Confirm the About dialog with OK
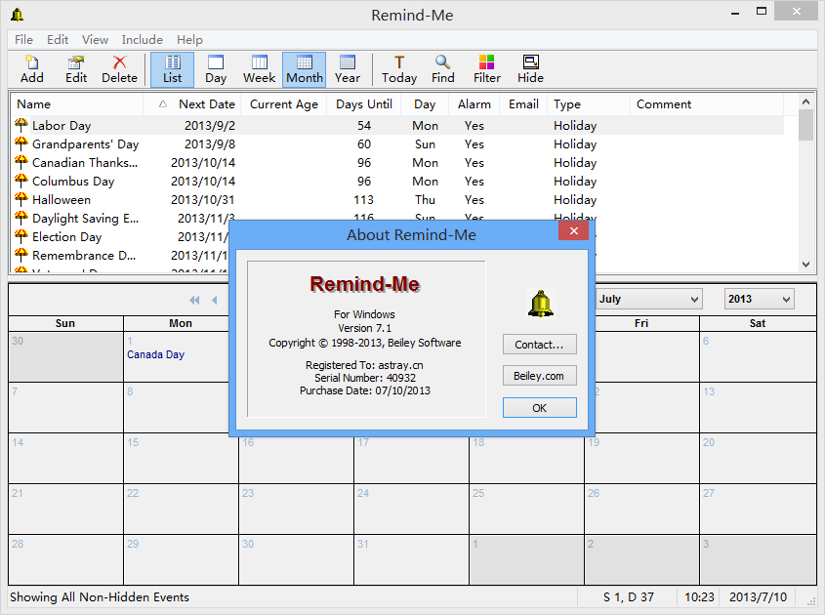This screenshot has width=825, height=615. point(539,408)
